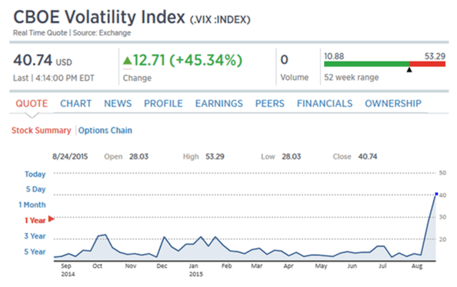Select the Stock Summary link
This screenshot has width=457, height=287.
click(41, 130)
